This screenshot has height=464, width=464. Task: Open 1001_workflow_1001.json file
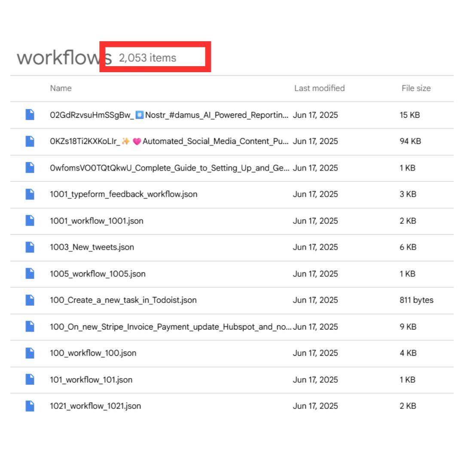coord(97,221)
